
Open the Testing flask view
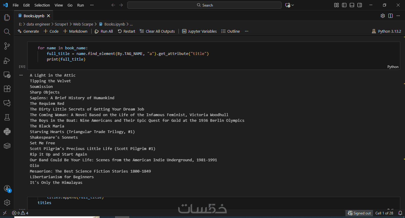[7, 117]
